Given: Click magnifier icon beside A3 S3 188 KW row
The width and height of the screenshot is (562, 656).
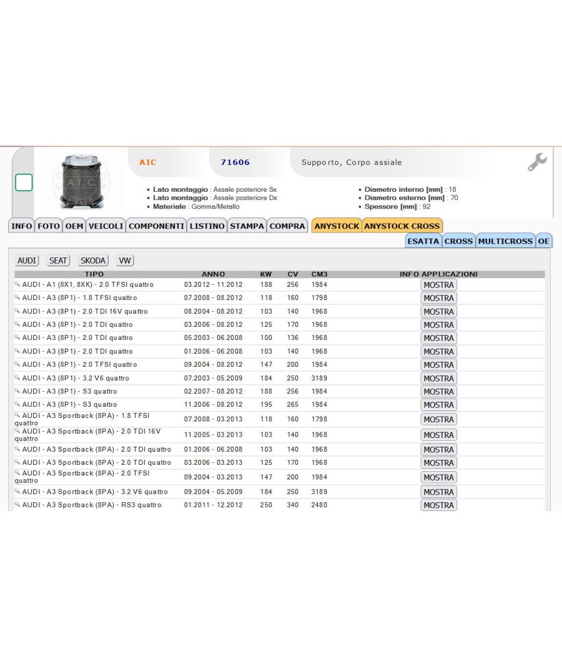Looking at the screenshot, I should tap(17, 390).
